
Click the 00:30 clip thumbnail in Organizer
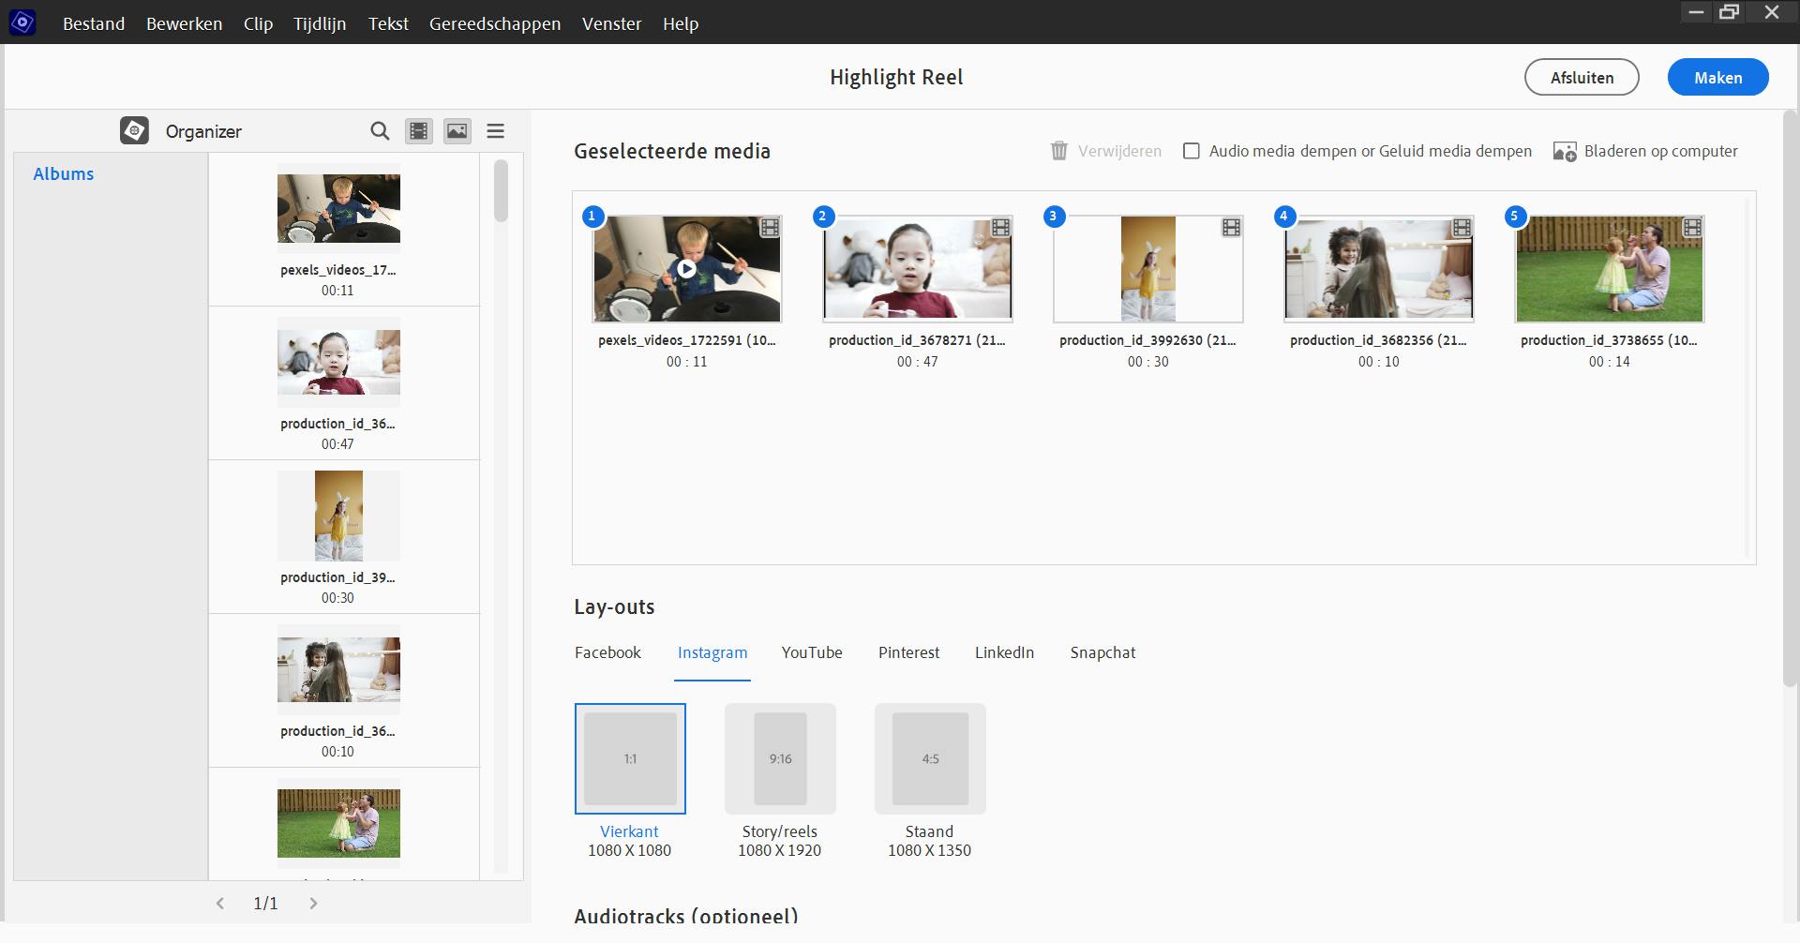[x=338, y=516]
